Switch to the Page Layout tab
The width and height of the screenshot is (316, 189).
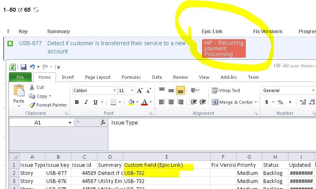98,77
